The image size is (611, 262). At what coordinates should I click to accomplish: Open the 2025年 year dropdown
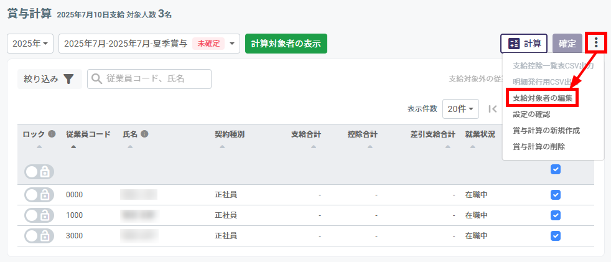(x=30, y=44)
